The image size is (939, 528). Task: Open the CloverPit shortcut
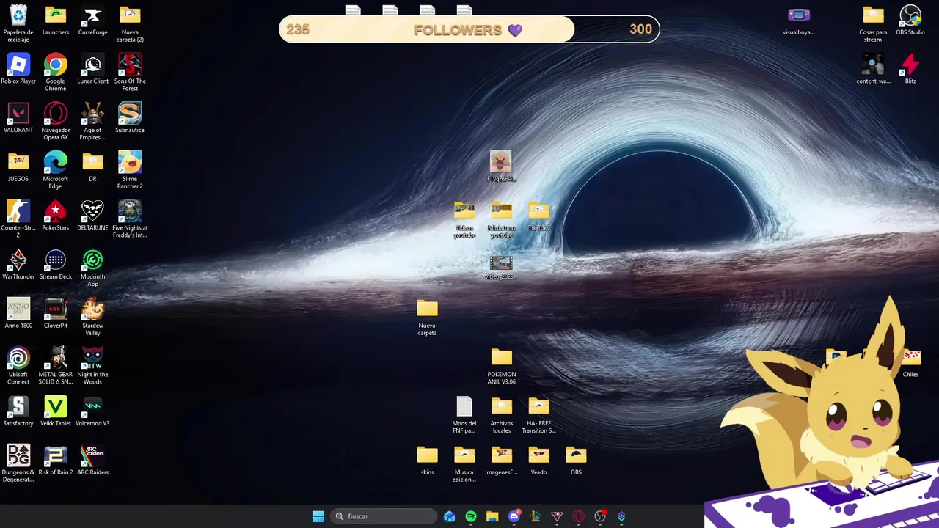(x=56, y=309)
